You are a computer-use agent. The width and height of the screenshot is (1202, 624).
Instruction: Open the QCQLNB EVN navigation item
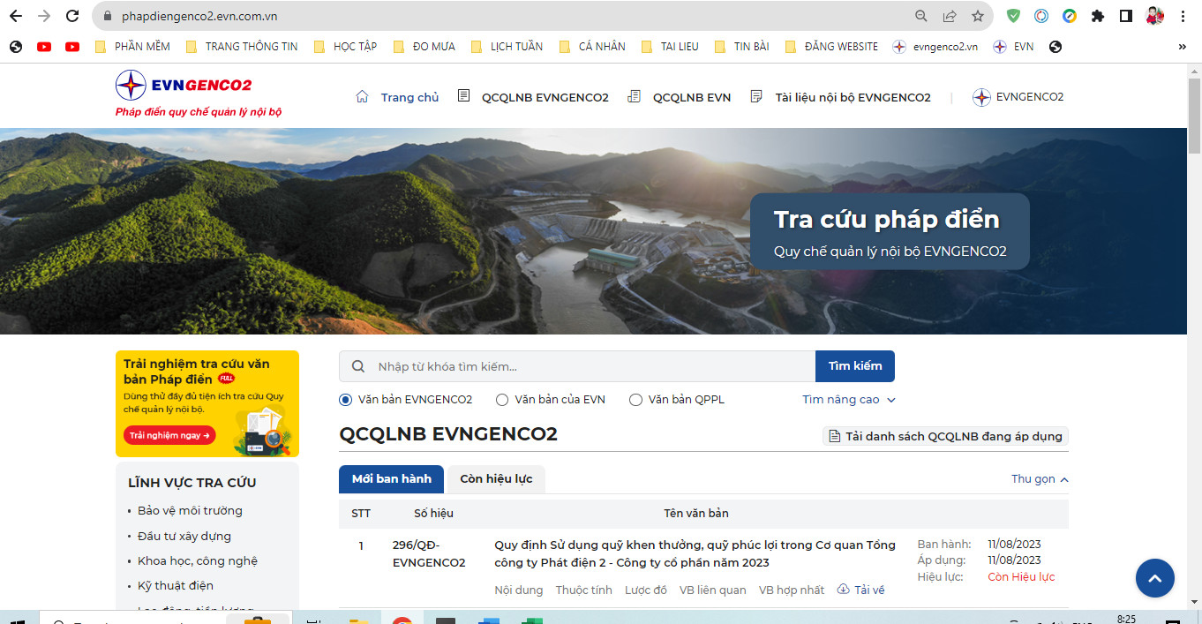coord(679,97)
